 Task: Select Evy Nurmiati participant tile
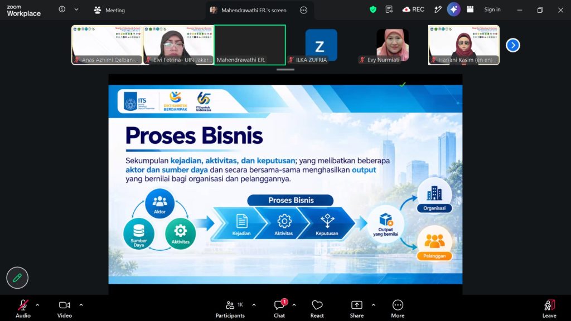coord(392,45)
